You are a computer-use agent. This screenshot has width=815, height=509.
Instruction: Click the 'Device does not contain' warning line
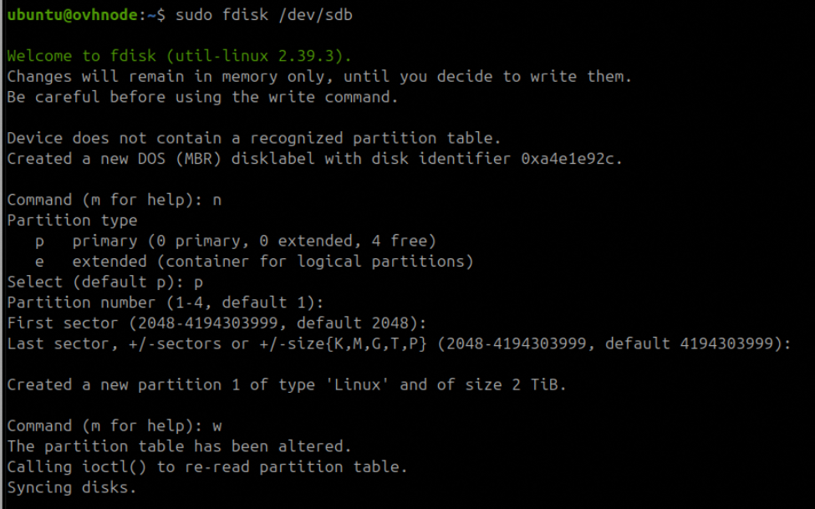point(253,138)
